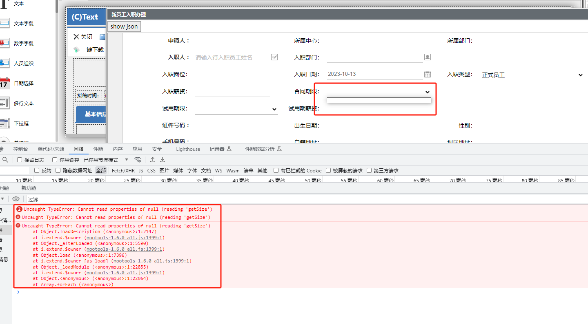Click the 一键下载 download icon

[76, 50]
